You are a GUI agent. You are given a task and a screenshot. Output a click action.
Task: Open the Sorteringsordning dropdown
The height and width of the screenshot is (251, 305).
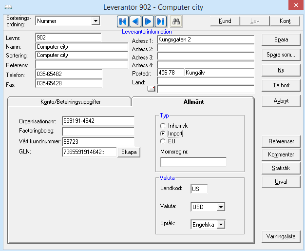(95, 21)
